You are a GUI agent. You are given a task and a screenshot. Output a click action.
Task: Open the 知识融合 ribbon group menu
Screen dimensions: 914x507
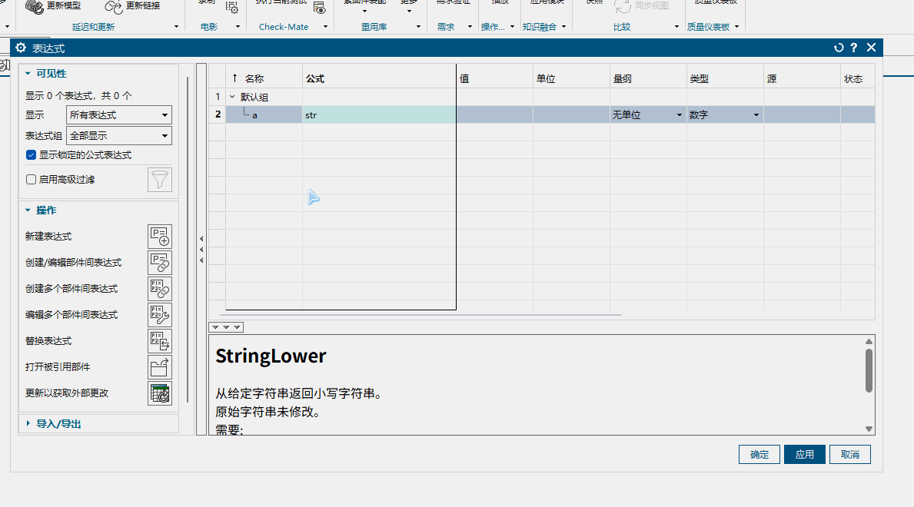tap(563, 27)
